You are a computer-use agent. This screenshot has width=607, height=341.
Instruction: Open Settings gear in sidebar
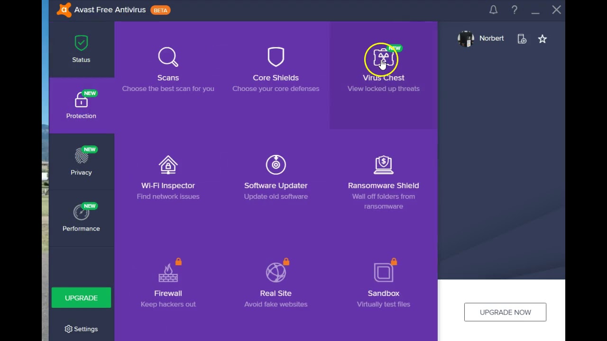click(x=68, y=329)
